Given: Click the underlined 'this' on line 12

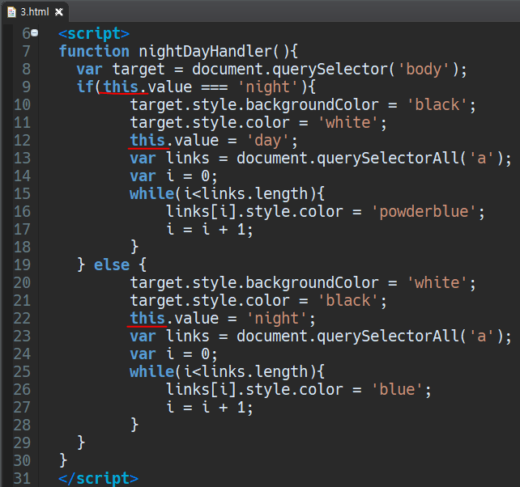Looking at the screenshot, I should click(x=147, y=141).
